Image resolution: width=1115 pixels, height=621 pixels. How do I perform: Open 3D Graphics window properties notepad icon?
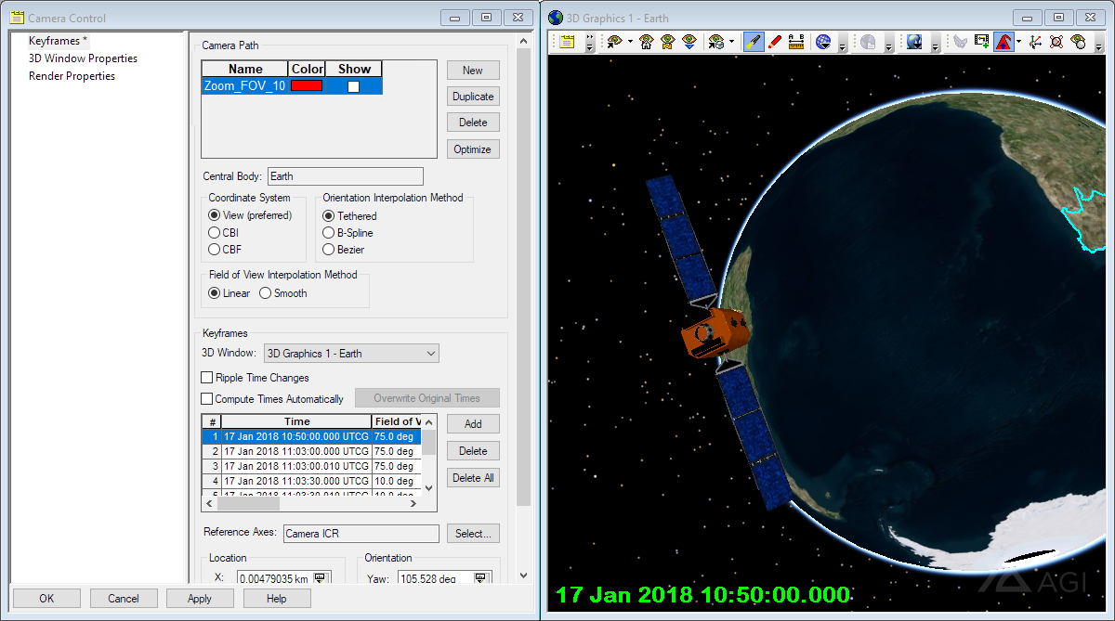tap(567, 42)
